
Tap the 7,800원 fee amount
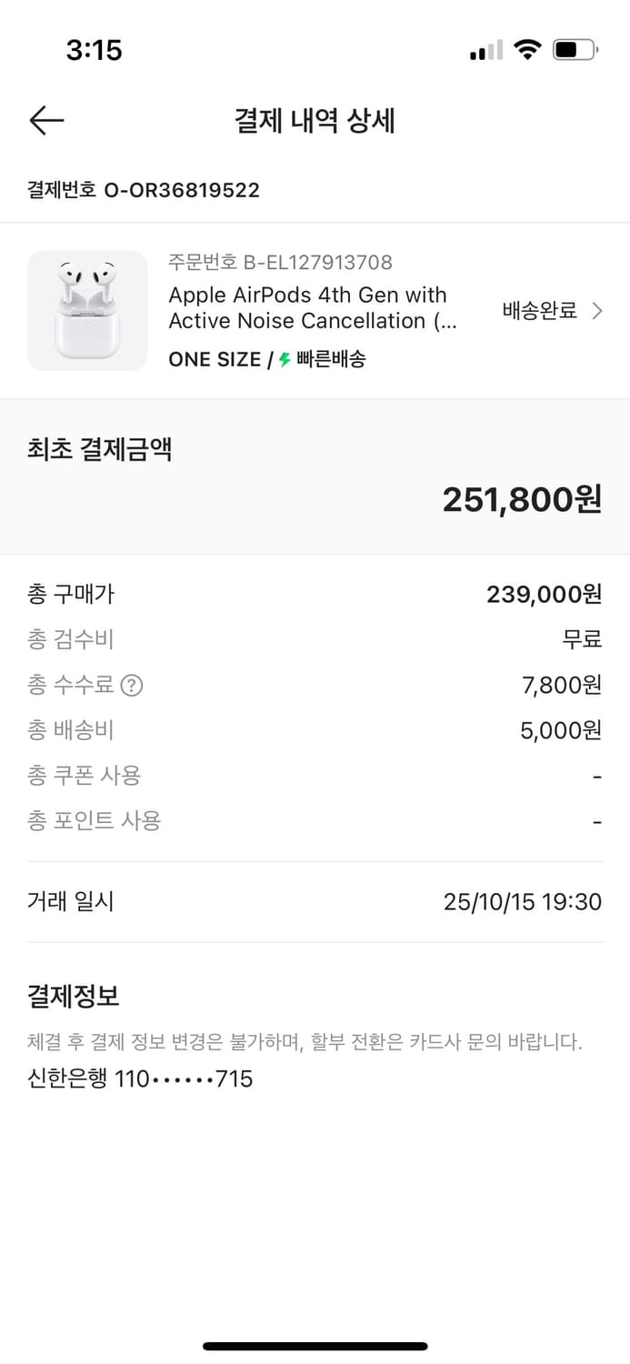click(x=561, y=686)
